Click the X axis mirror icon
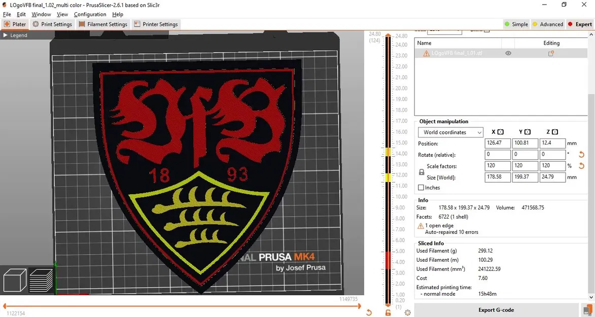 click(x=501, y=132)
